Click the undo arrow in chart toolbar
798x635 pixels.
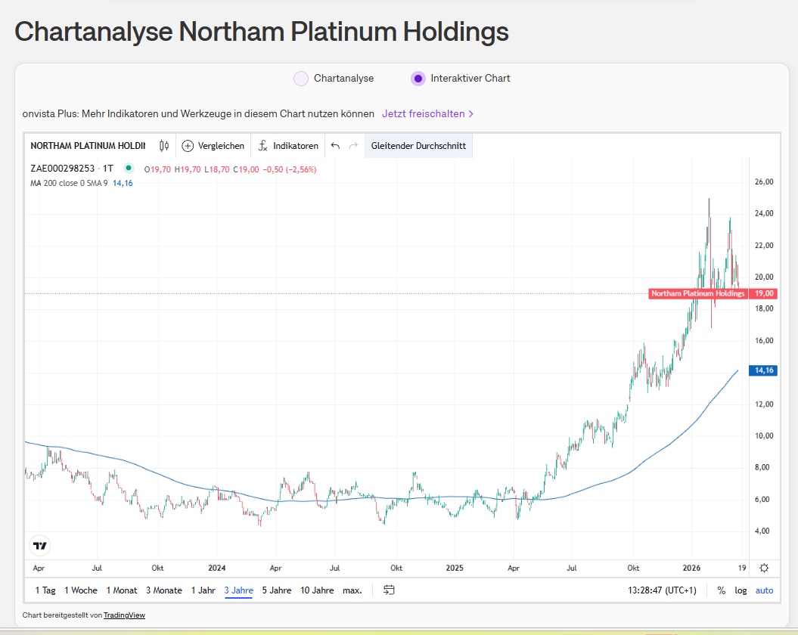coord(336,146)
